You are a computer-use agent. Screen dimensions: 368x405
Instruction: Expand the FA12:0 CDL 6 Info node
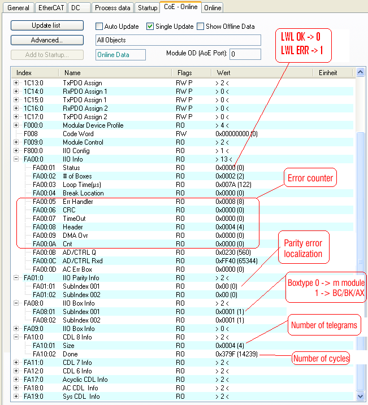point(16,371)
